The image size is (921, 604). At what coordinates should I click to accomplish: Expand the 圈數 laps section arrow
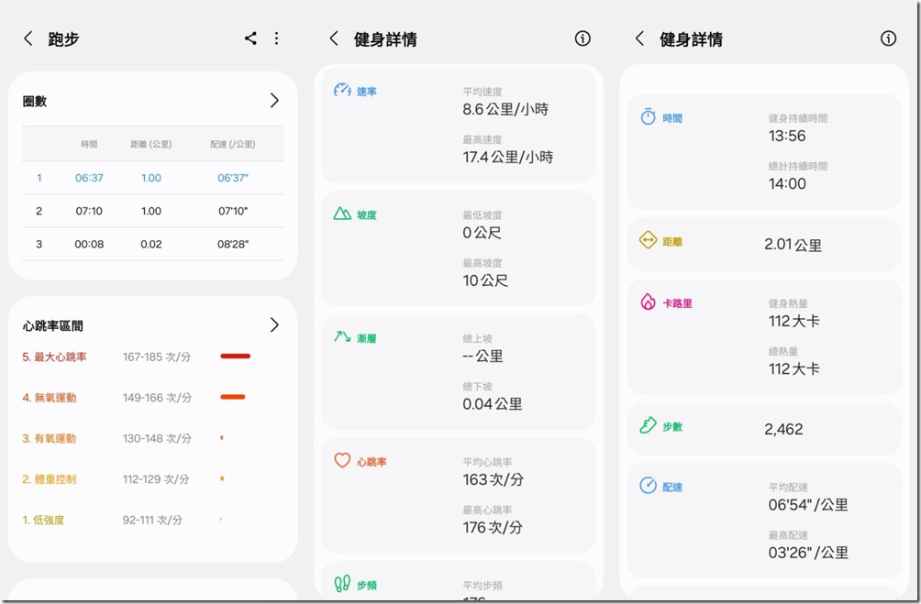[273, 101]
